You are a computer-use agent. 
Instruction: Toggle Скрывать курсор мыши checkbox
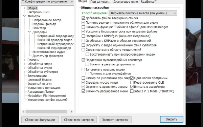coord(83,83)
